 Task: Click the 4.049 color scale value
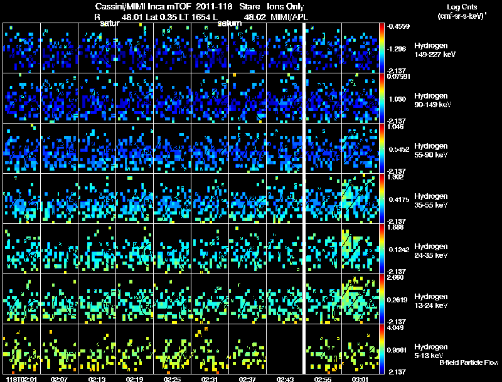[395, 327]
